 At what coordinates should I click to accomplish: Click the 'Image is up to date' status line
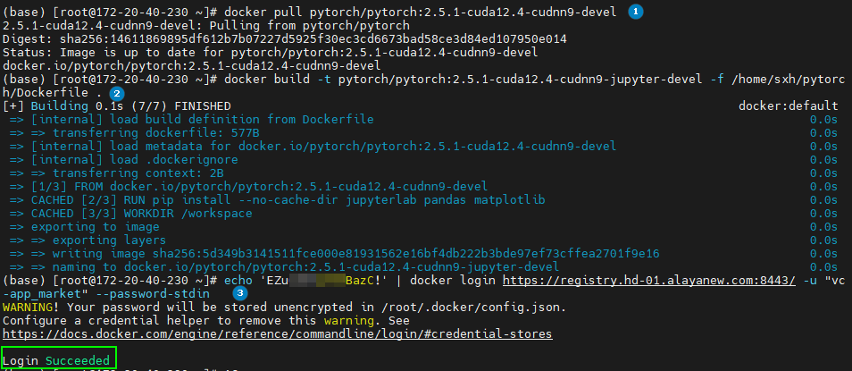(268, 52)
